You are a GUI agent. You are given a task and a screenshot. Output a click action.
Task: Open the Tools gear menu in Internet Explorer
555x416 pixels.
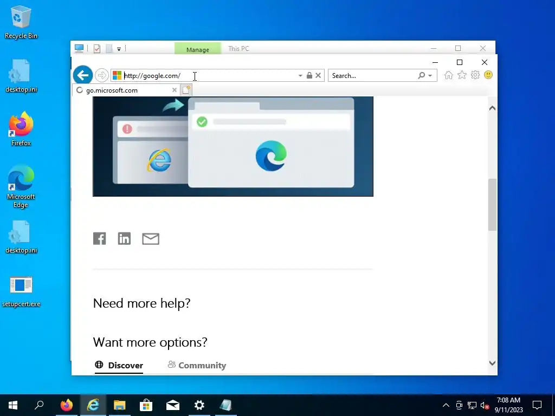click(x=475, y=75)
